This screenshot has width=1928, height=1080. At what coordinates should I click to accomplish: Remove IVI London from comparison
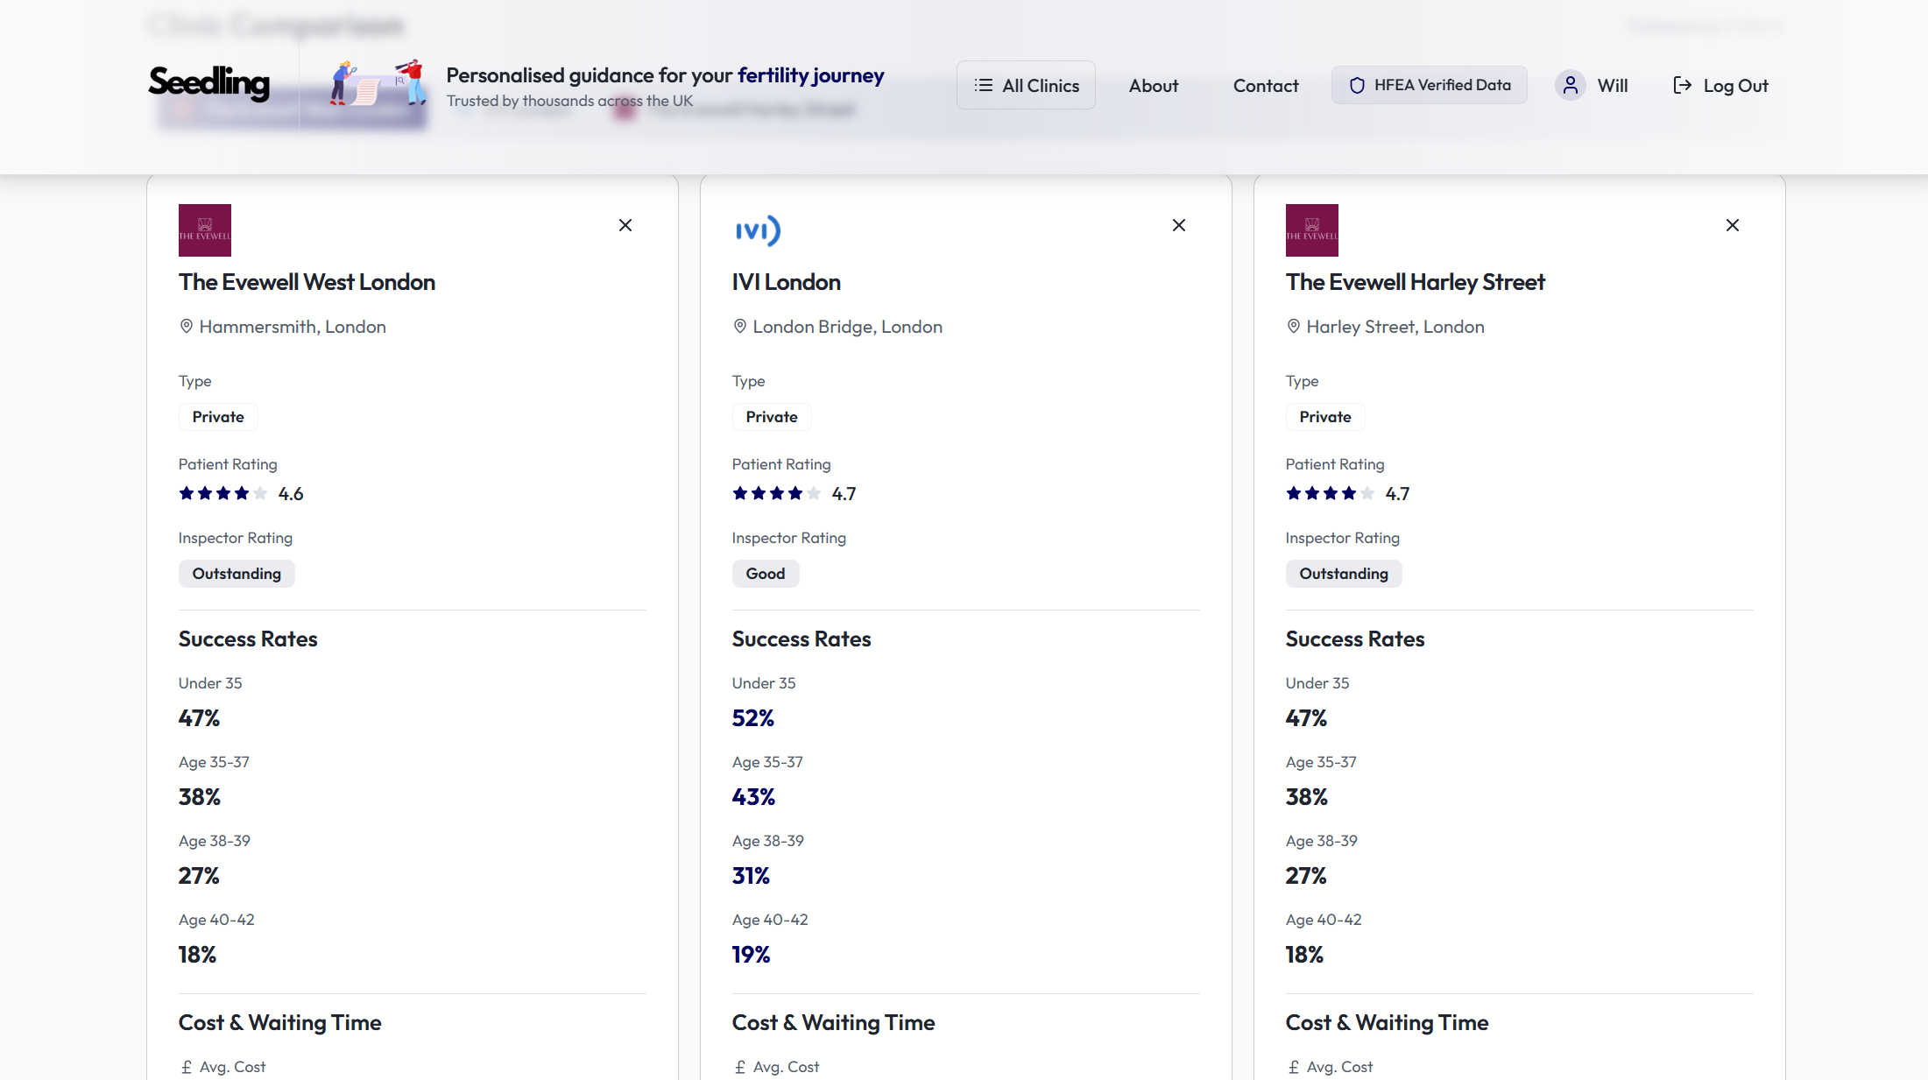pyautogui.click(x=1179, y=225)
